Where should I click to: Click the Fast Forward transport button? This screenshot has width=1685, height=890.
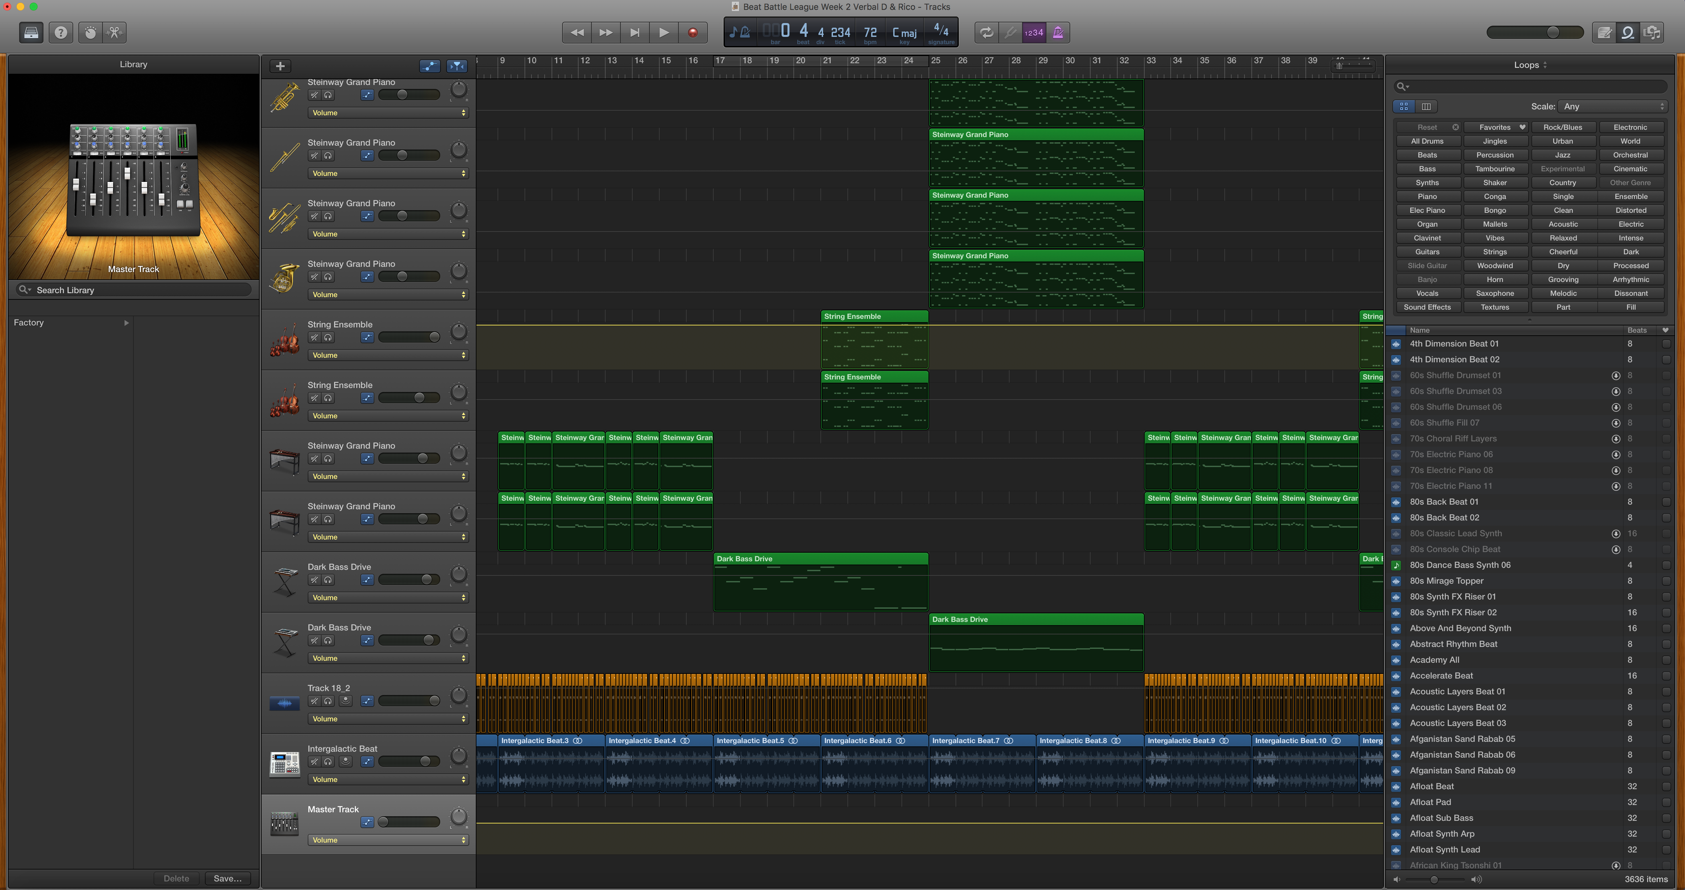tap(606, 33)
